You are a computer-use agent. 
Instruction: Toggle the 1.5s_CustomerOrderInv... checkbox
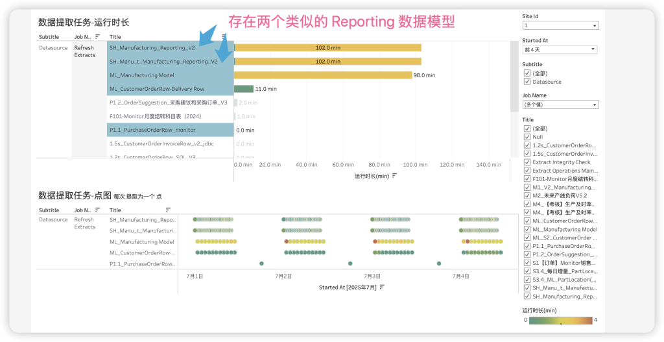click(527, 153)
